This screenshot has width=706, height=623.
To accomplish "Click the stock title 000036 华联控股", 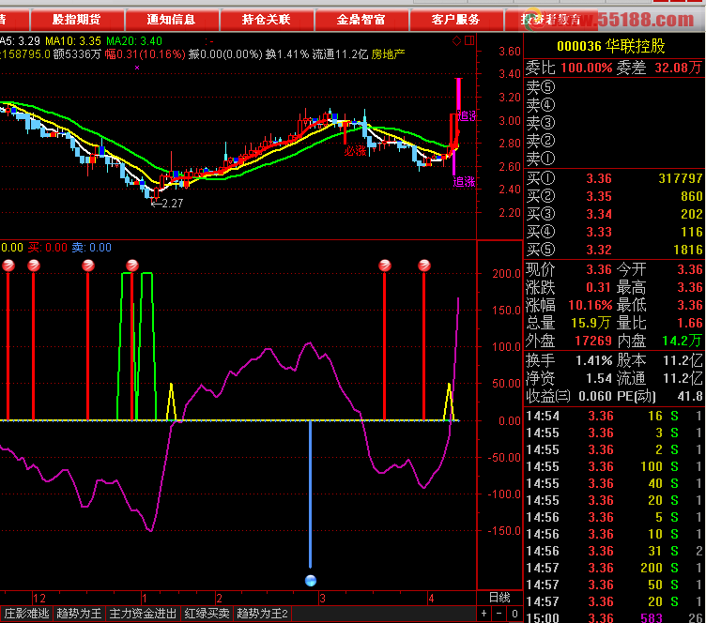I will click(611, 46).
